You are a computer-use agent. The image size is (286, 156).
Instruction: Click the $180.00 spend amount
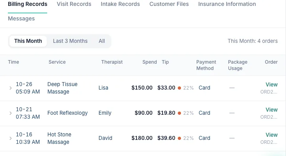[x=142, y=138]
